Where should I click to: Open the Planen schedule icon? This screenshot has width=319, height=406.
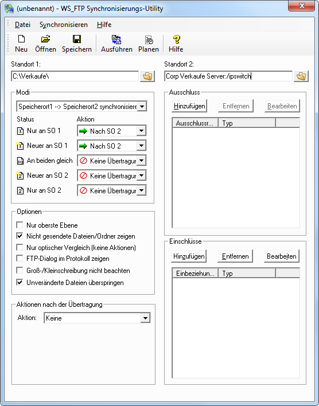coord(149,40)
